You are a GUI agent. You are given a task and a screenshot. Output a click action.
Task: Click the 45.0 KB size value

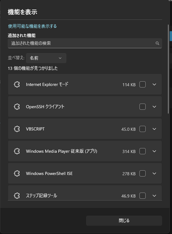point(129,129)
